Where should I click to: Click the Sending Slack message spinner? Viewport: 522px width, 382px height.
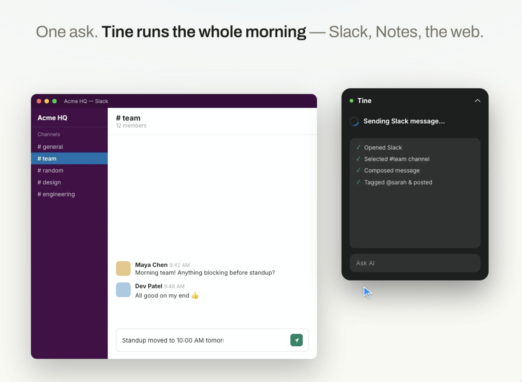[354, 121]
